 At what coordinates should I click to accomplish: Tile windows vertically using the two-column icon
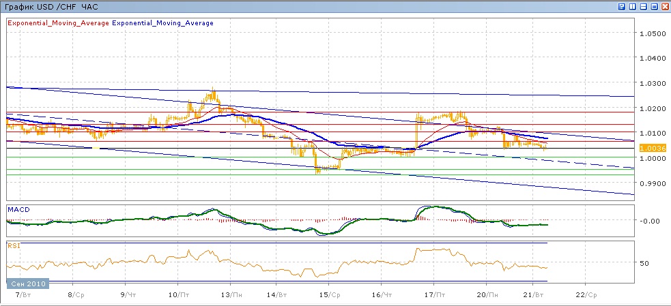tap(632, 6)
